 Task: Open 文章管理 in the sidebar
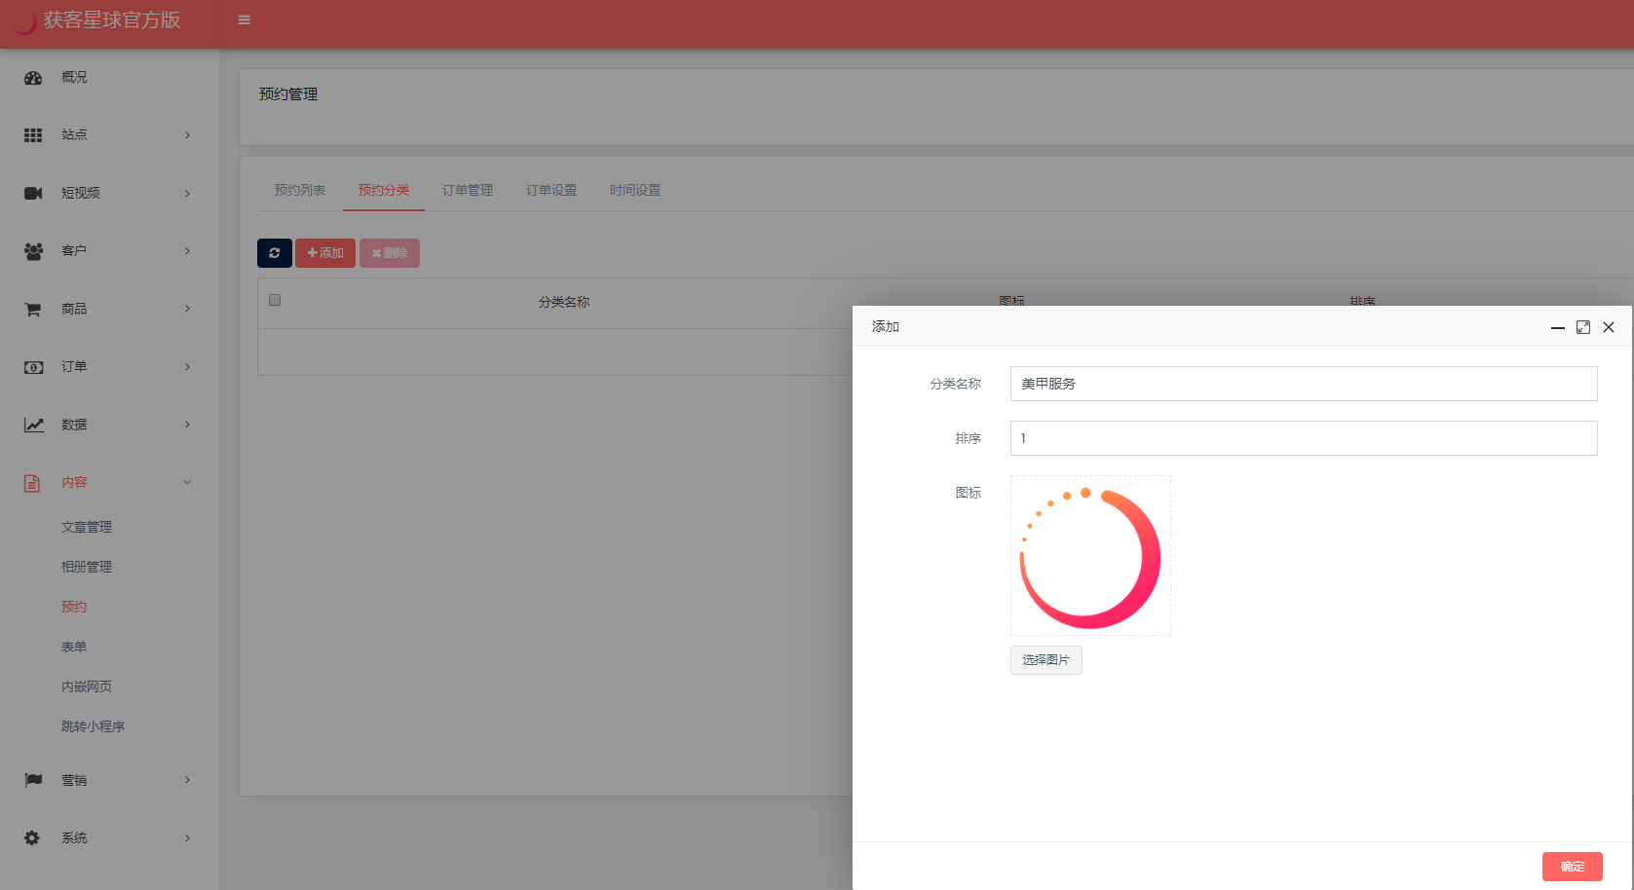[87, 528]
